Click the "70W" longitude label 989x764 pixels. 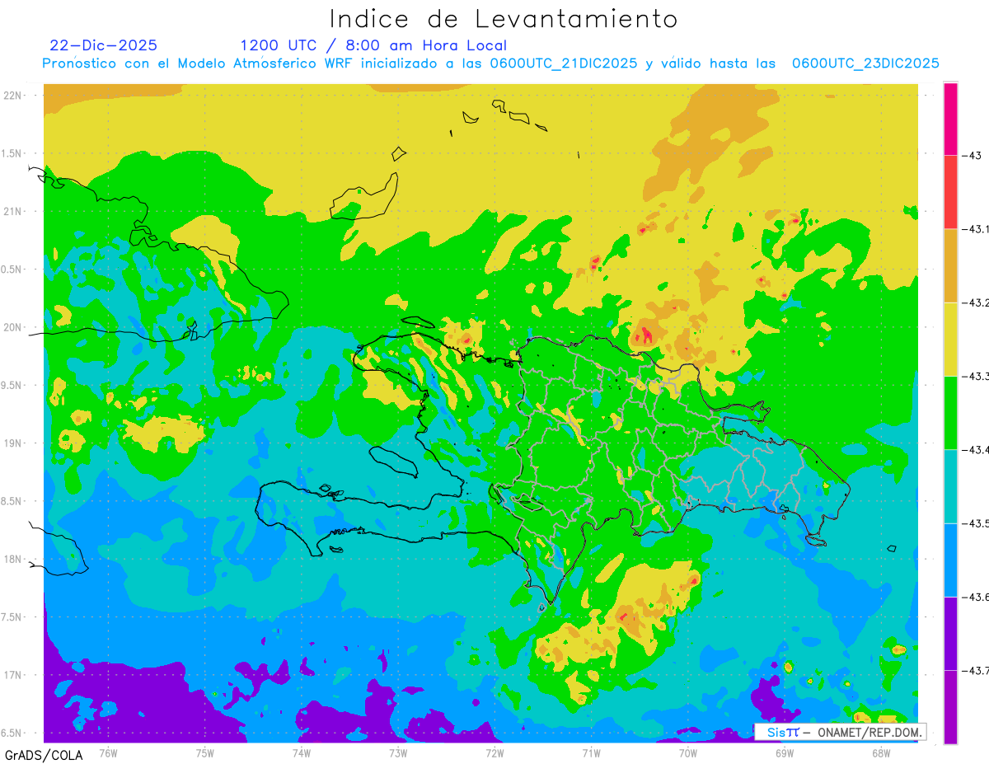pos(687,752)
